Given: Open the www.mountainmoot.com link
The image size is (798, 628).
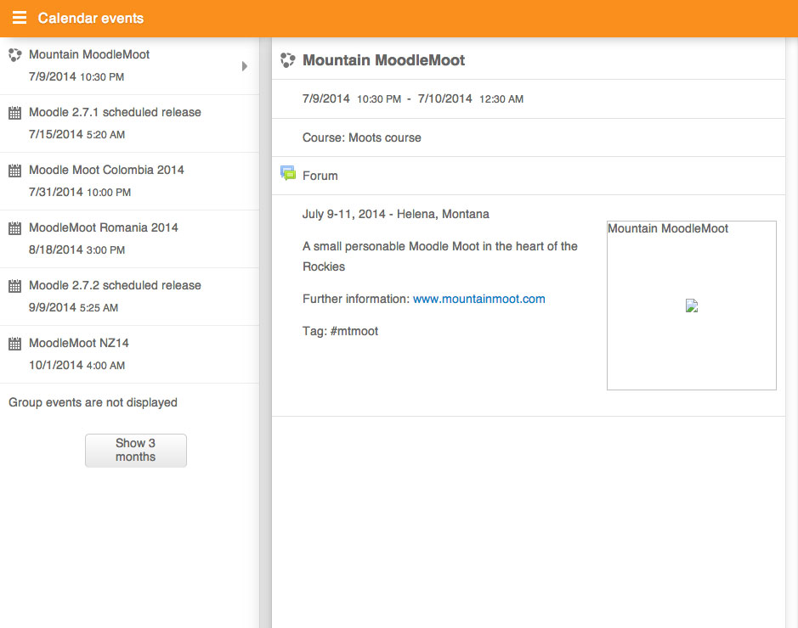Looking at the screenshot, I should pyautogui.click(x=479, y=299).
